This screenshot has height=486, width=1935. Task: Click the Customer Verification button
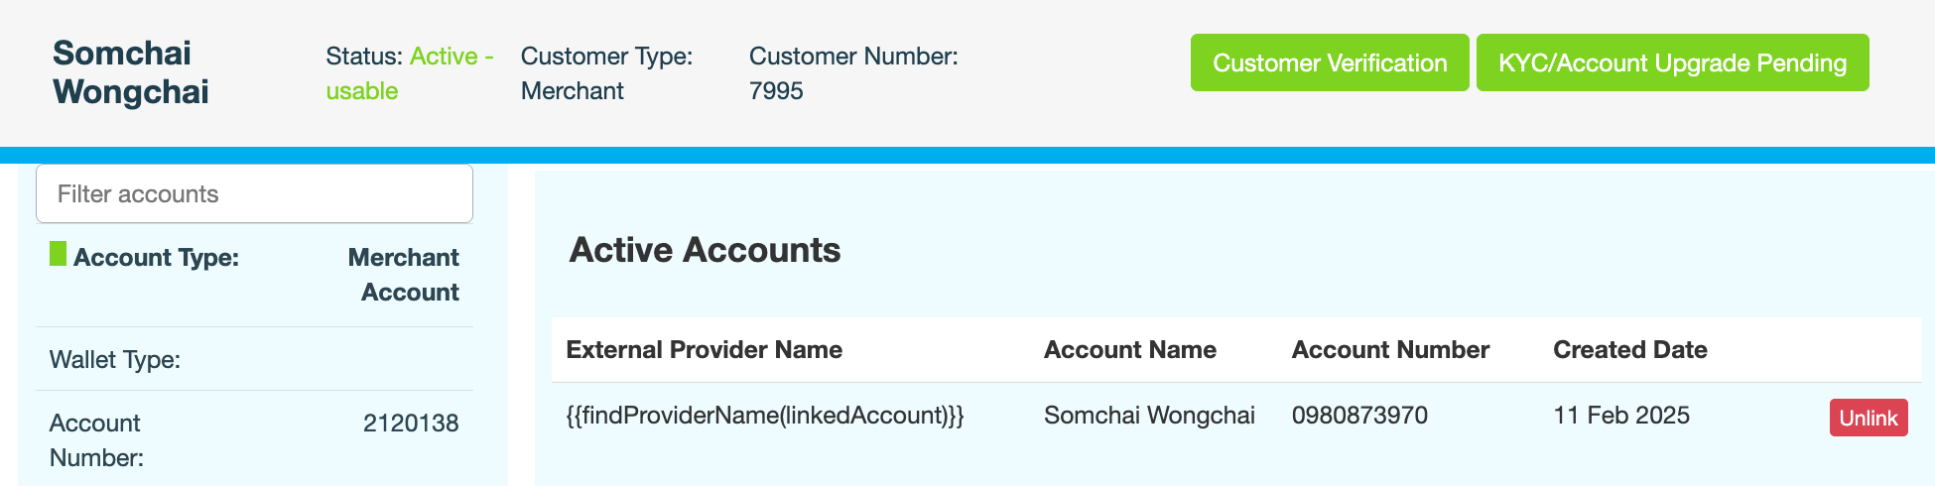[x=1330, y=62]
